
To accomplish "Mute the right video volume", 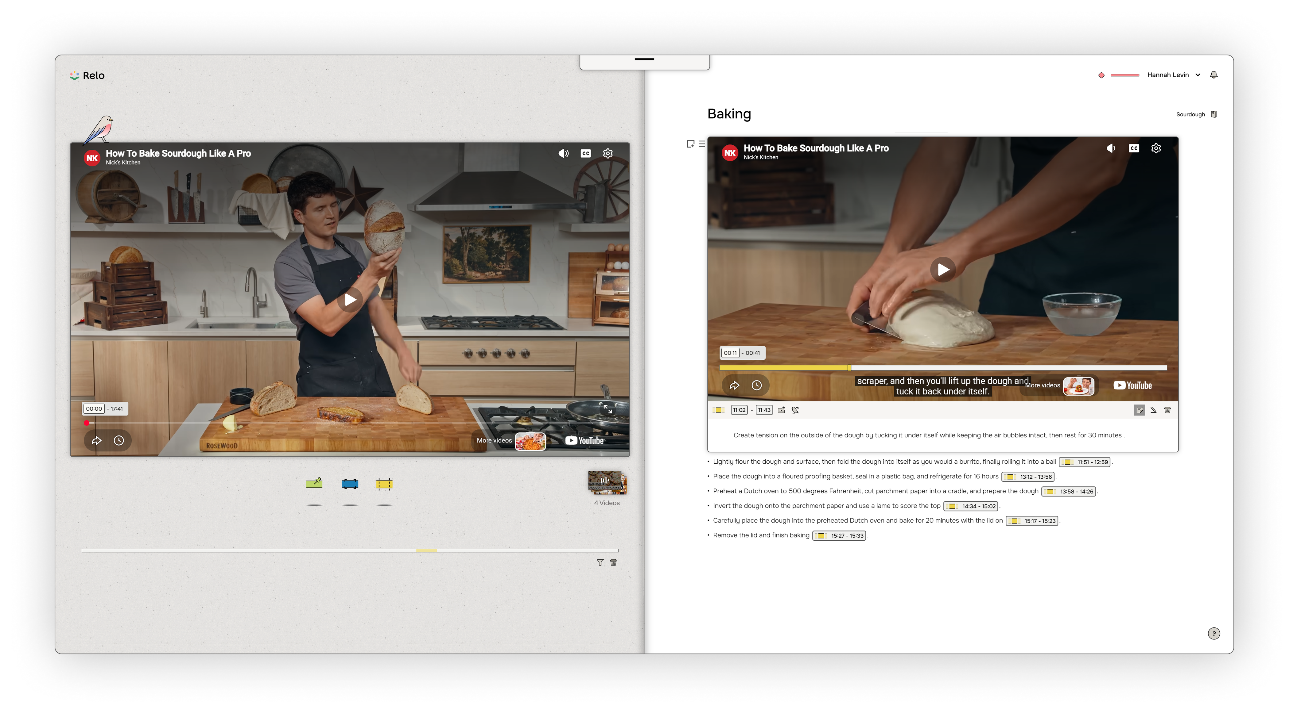I will (1111, 148).
